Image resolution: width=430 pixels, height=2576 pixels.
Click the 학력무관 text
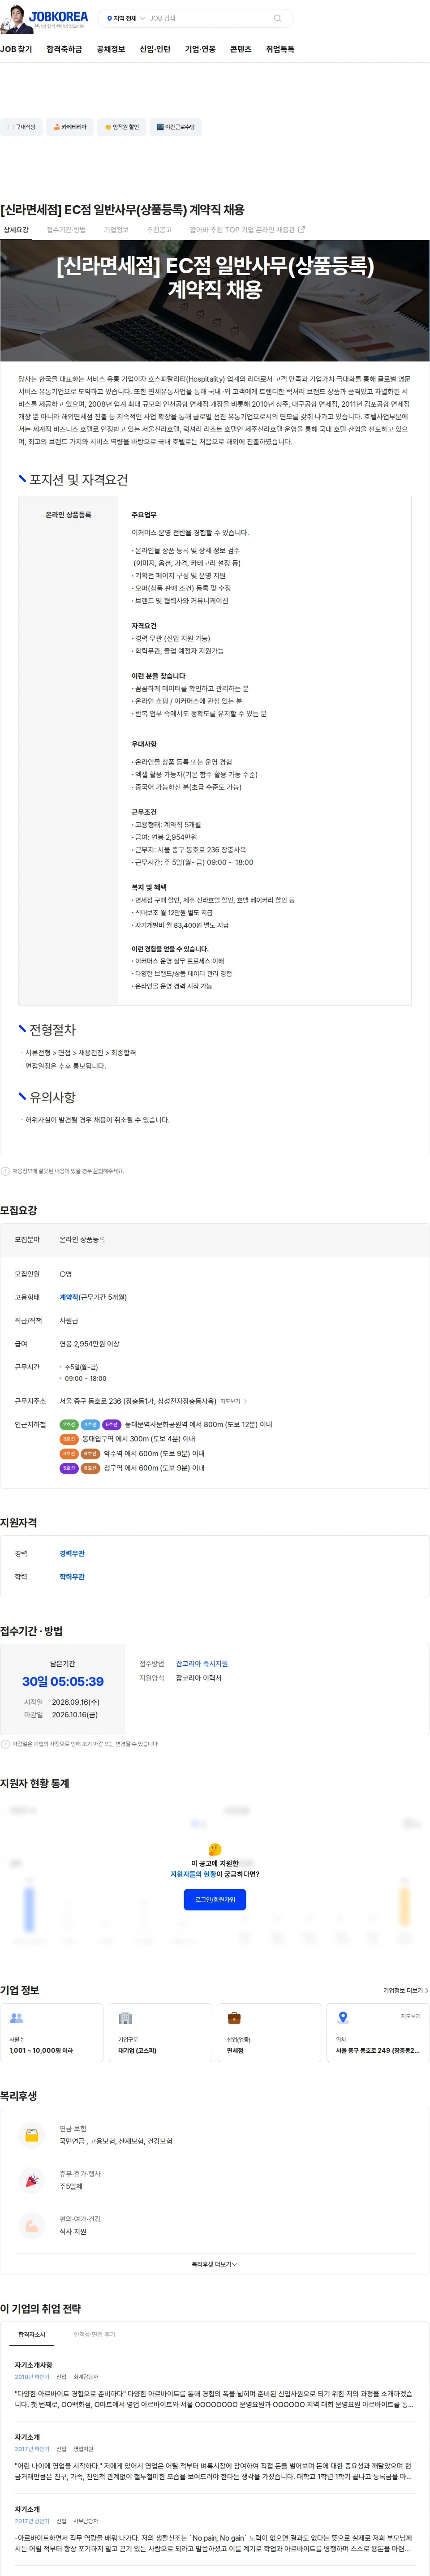(x=72, y=1577)
